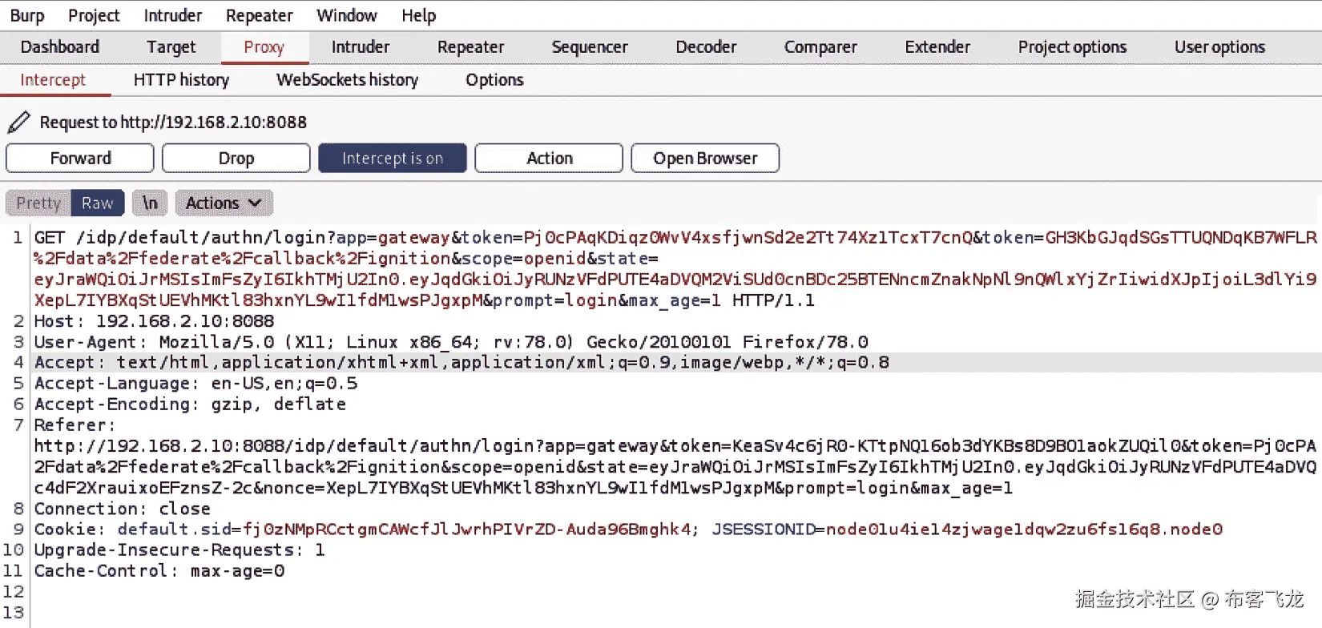Select the Proxy tab

tap(264, 47)
